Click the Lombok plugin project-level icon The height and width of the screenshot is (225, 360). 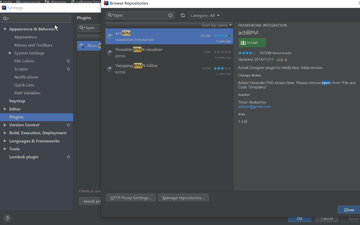click(68, 157)
